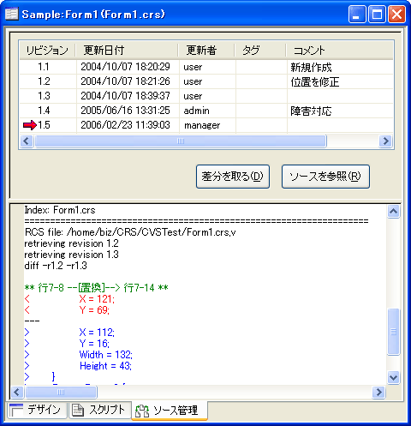The width and height of the screenshot is (411, 426).
Task: Click the スクリプト tab document icon
Action: [78, 411]
